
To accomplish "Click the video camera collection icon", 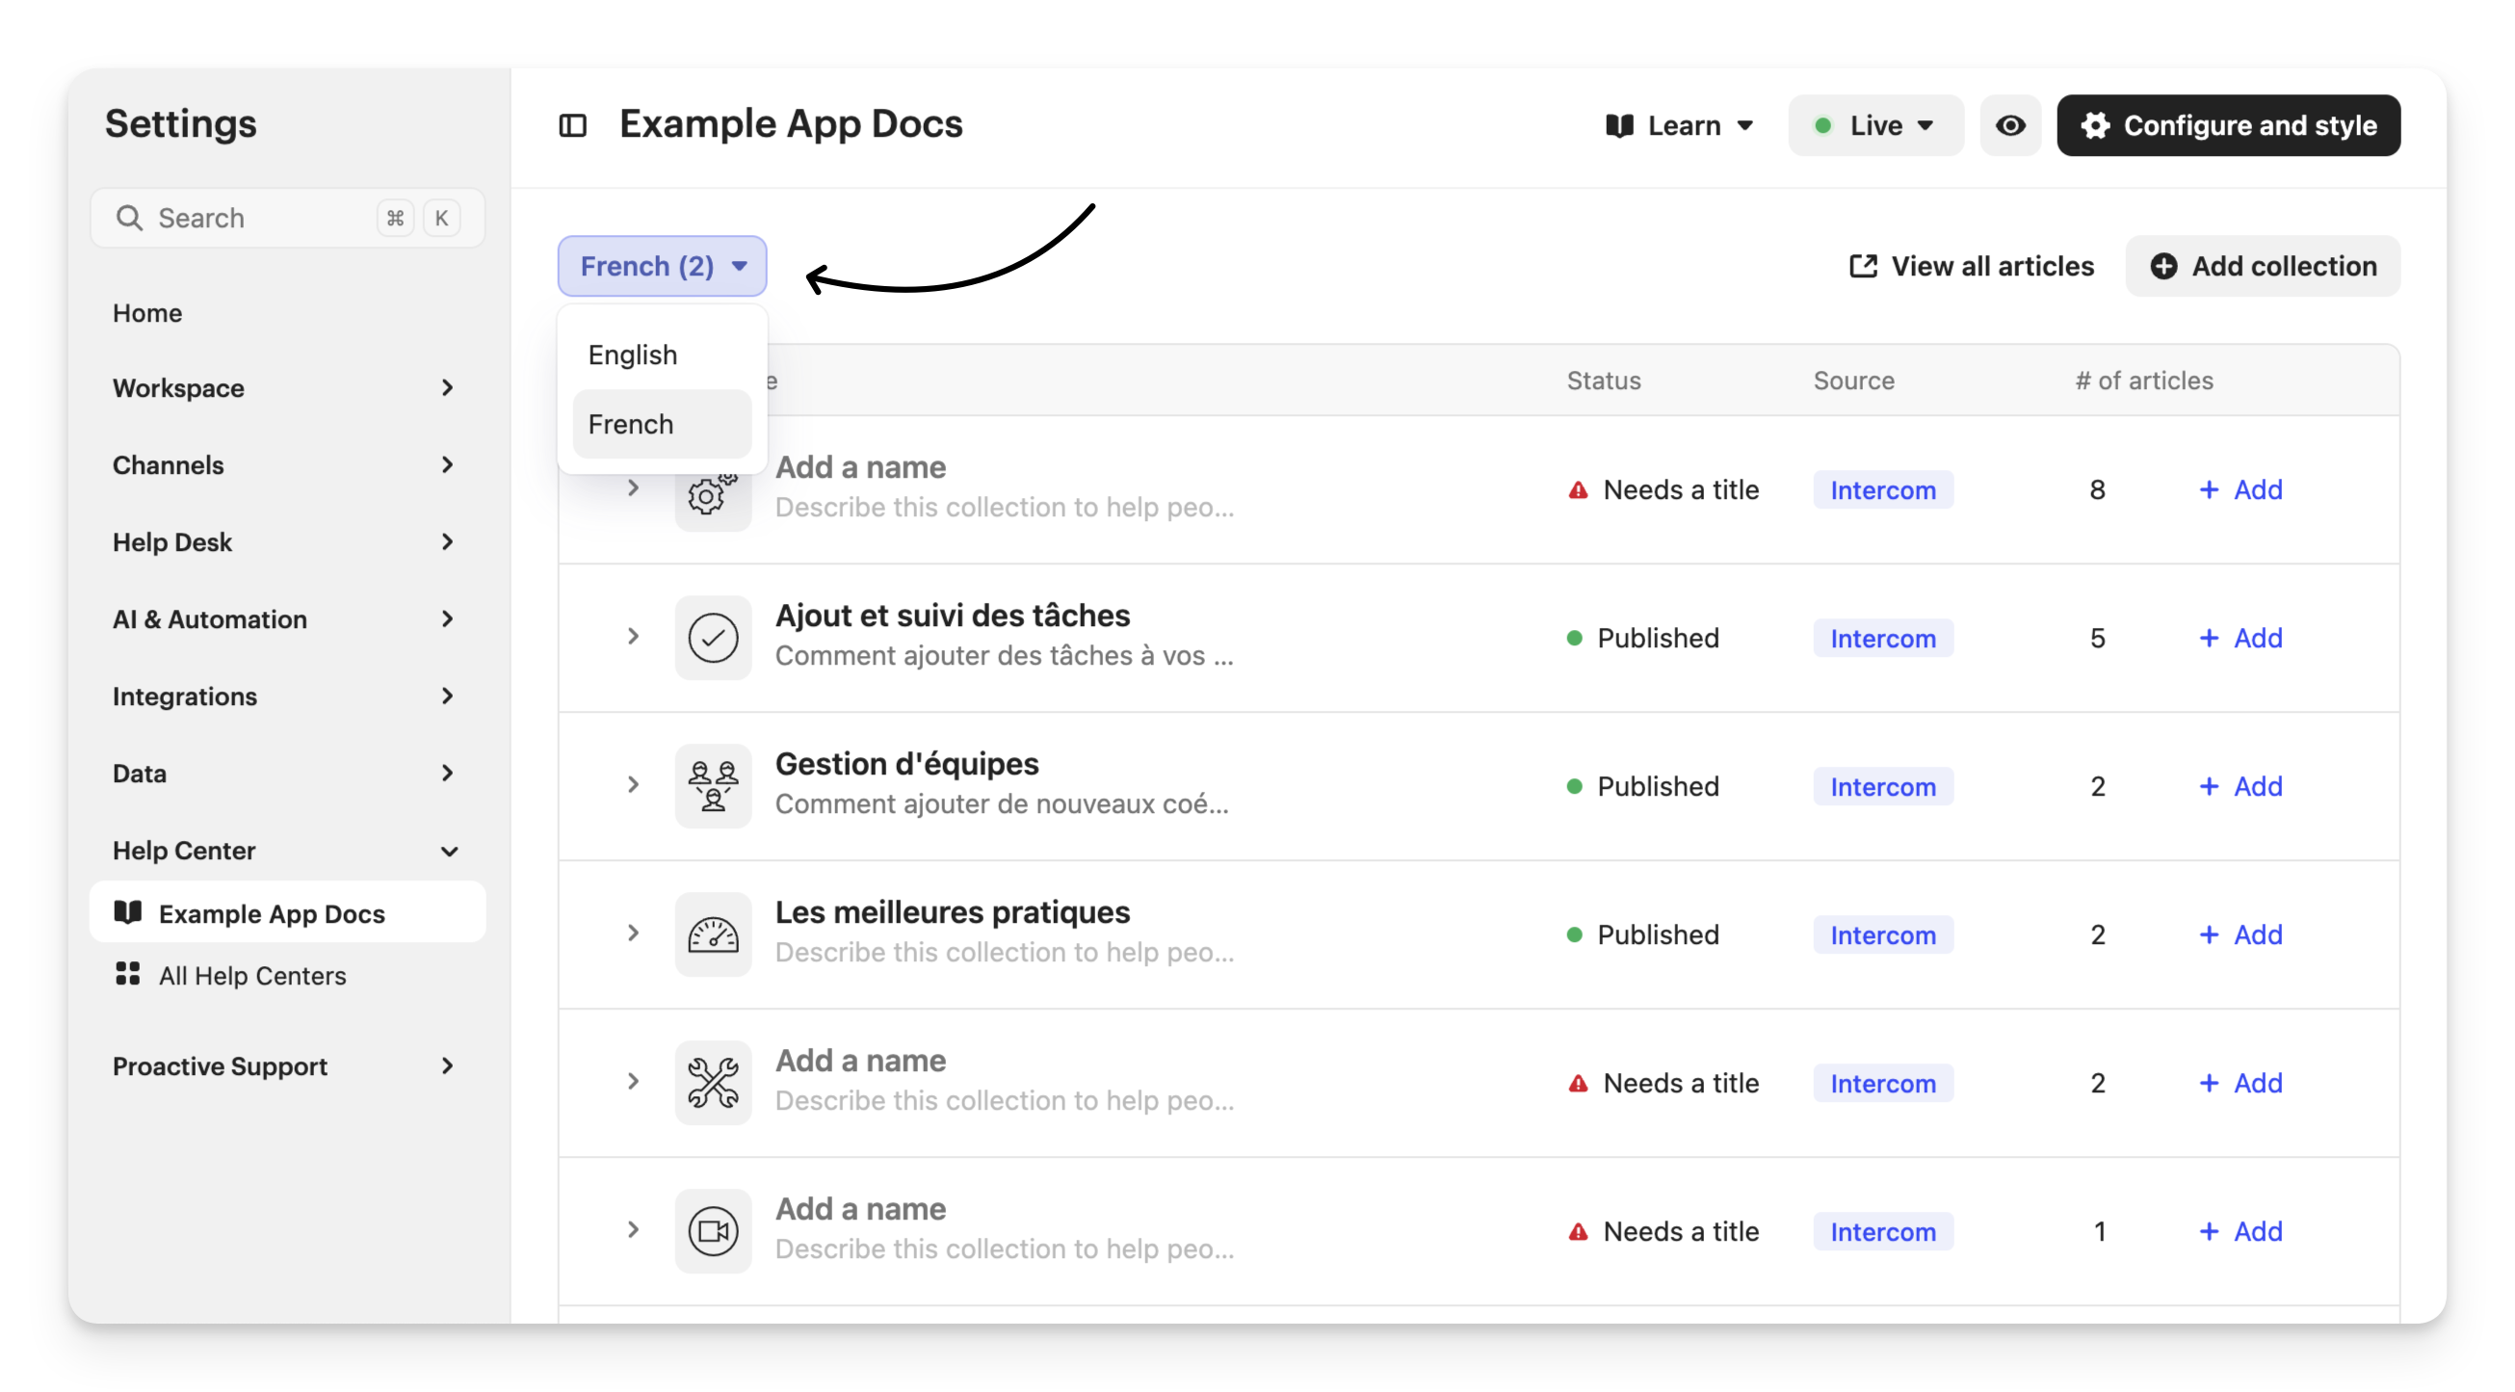I will (x=713, y=1231).
